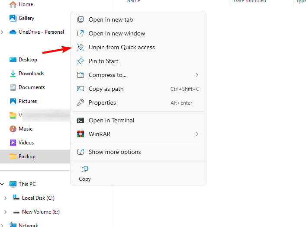Viewport: 306px width, 227px height.
Task: Choose Open in new tab
Action: (x=111, y=19)
